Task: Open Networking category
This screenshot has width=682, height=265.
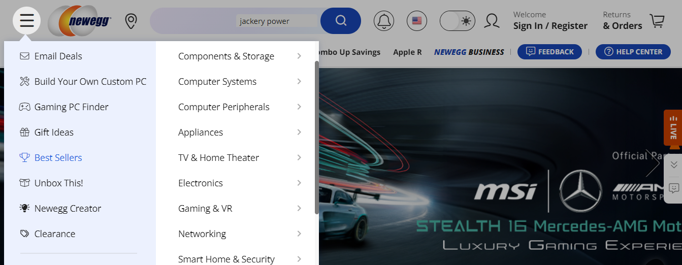Action: 202,234
